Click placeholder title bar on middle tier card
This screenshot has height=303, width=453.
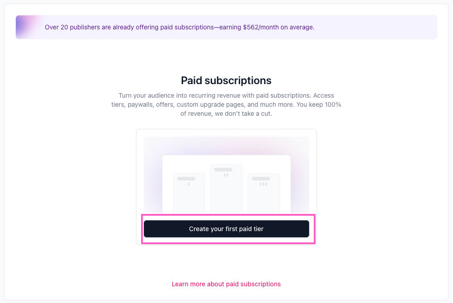pos(223,170)
